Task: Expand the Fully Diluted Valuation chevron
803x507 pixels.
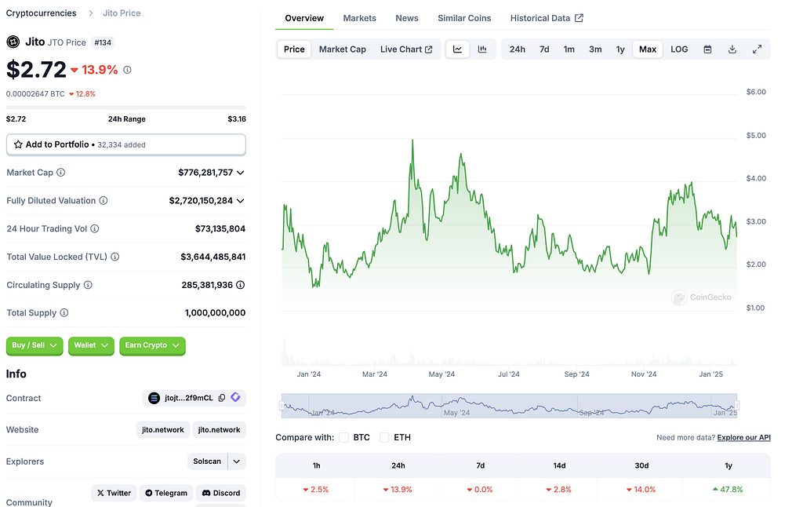Action: point(241,201)
